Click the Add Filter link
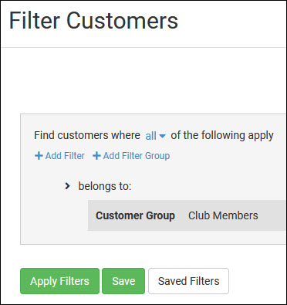Viewport: 287px width, 305px height. 59,156
